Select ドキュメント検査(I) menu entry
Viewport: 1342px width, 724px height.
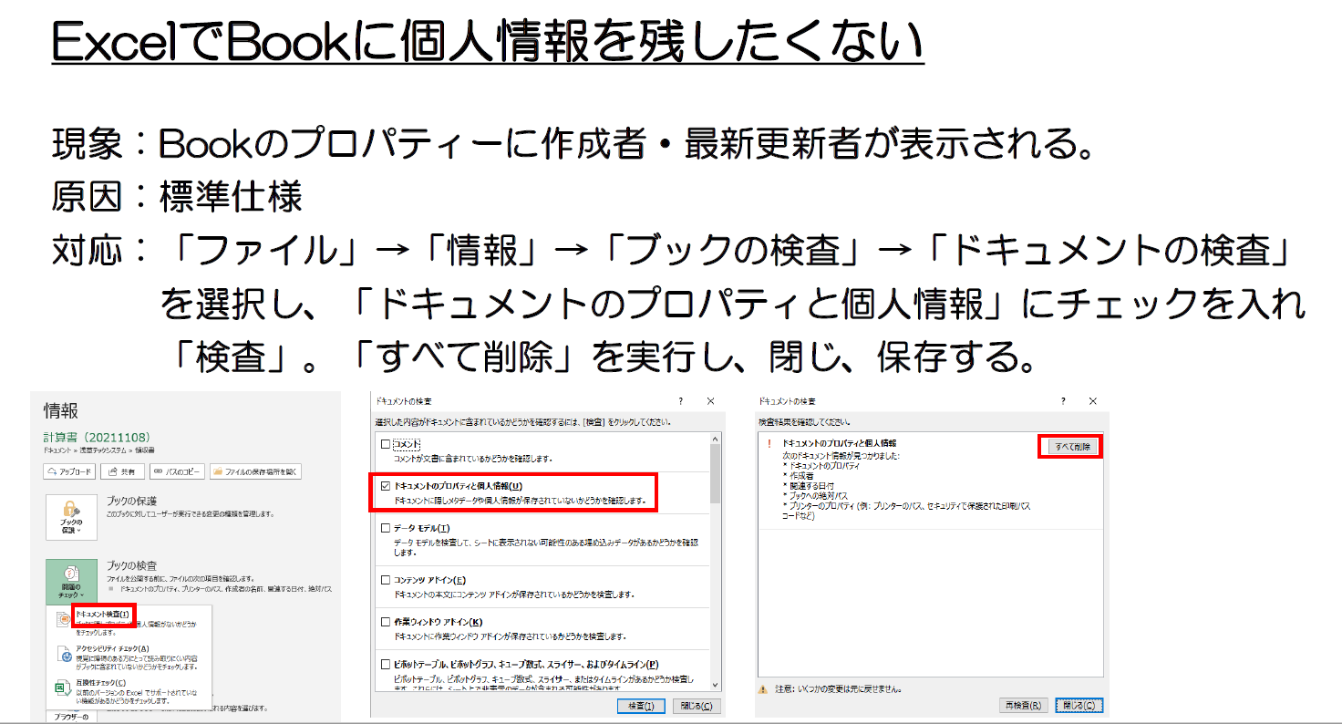[104, 615]
